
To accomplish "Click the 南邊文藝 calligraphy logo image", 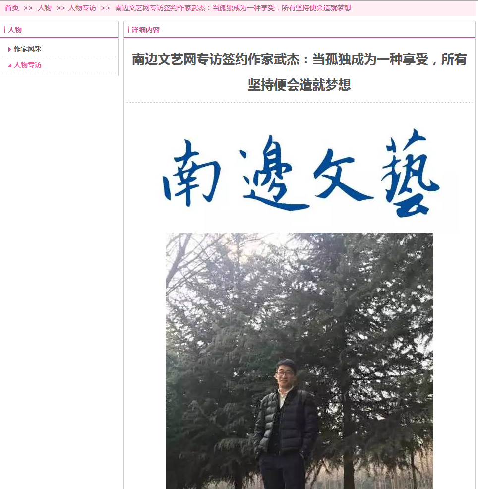I will [x=301, y=173].
